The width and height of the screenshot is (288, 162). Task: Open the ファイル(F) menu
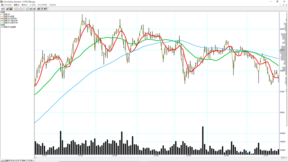(8, 5)
